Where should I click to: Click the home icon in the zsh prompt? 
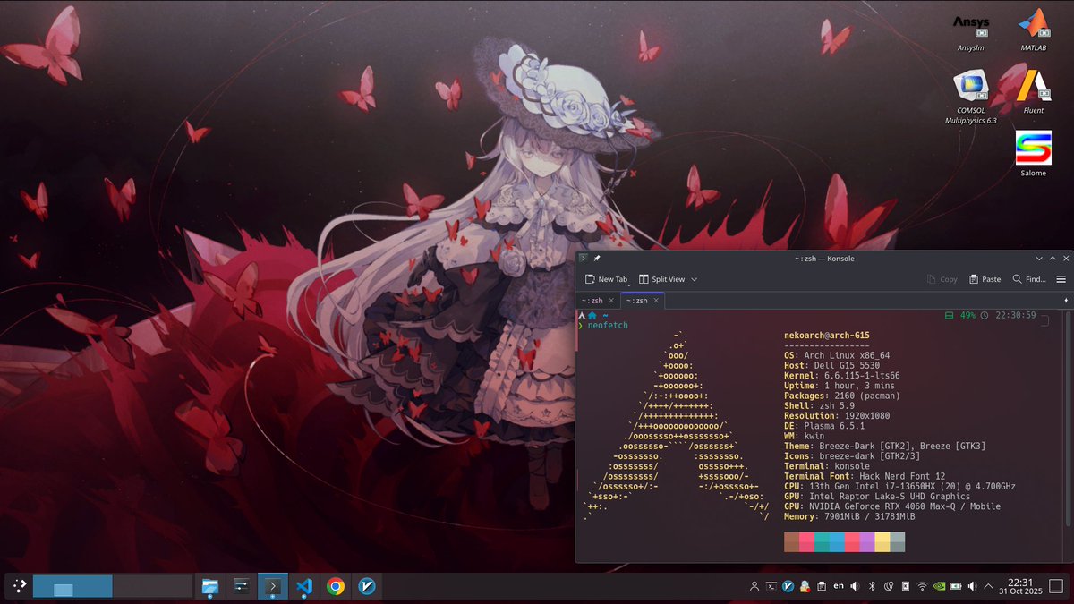592,315
